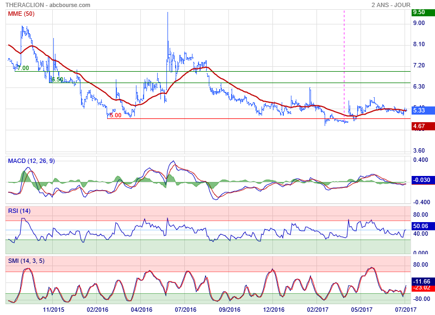Click the 05/2017 date axis label
The height and width of the screenshot is (315, 435).
pyautogui.click(x=362, y=310)
